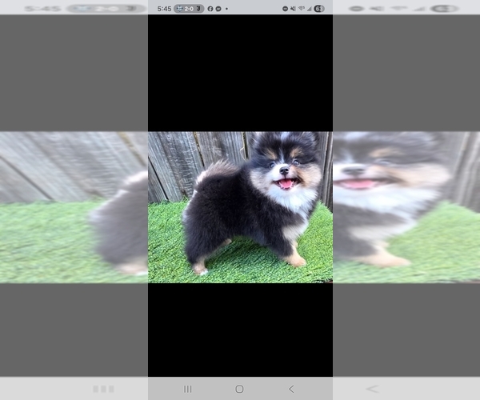This screenshot has width=480, height=400.
Task: Open the 2-0 live score notification pill
Action: click(x=189, y=9)
